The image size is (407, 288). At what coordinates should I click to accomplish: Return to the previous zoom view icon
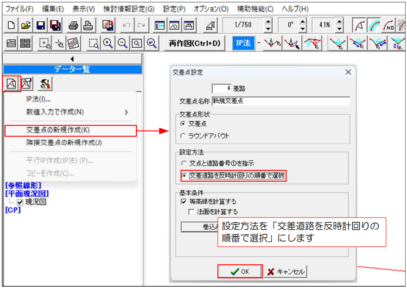(x=152, y=43)
